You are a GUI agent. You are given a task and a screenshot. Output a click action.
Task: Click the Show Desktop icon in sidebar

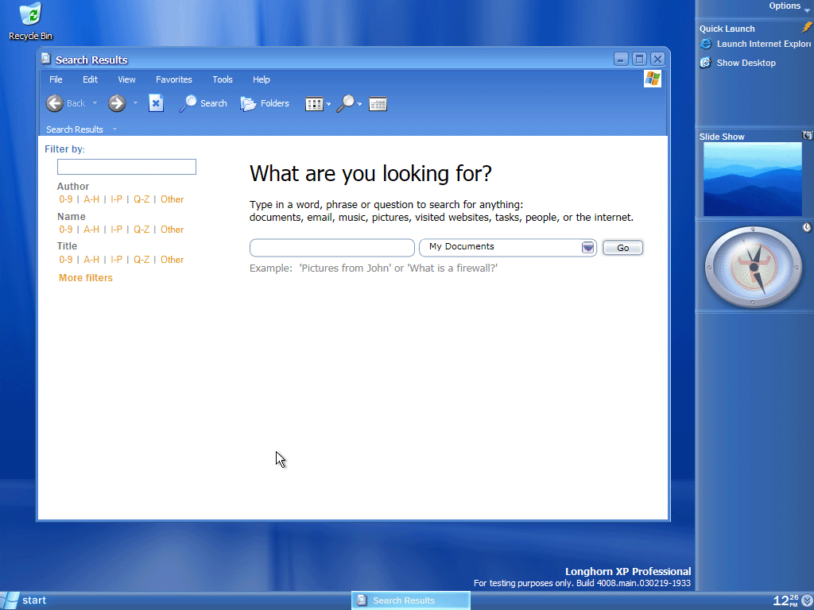pos(706,63)
